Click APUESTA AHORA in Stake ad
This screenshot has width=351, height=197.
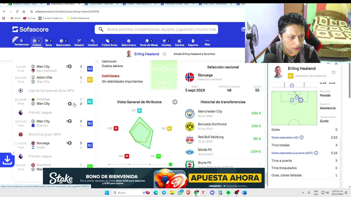tap(225, 178)
